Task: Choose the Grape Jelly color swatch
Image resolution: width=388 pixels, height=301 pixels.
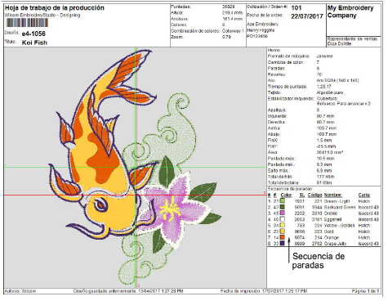Action: click(283, 243)
